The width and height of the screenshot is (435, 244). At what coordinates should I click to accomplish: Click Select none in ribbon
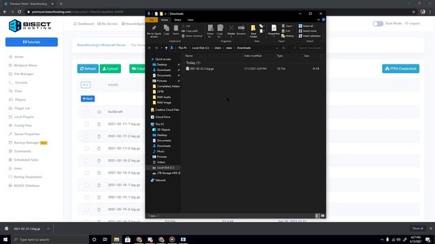(x=307, y=31)
